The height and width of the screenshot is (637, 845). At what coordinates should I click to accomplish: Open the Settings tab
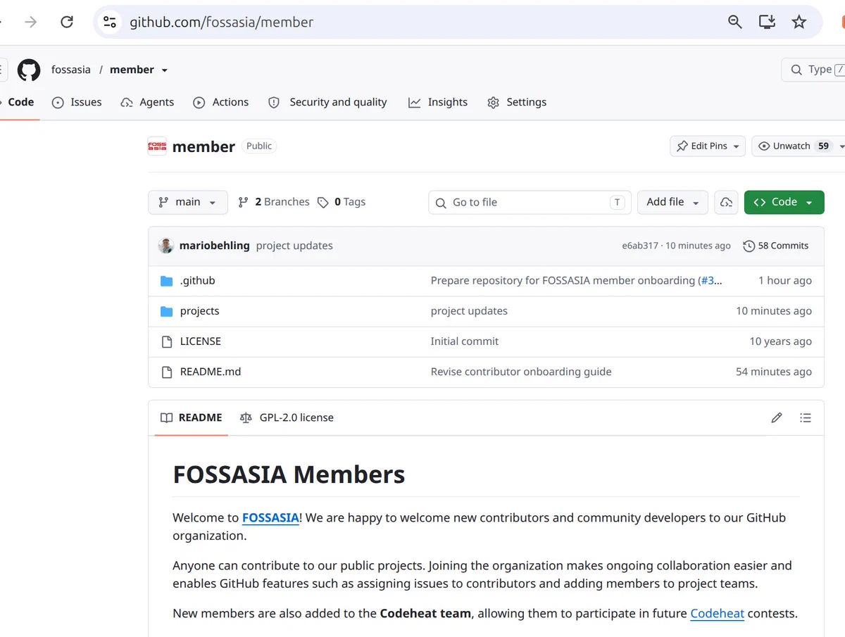(517, 102)
